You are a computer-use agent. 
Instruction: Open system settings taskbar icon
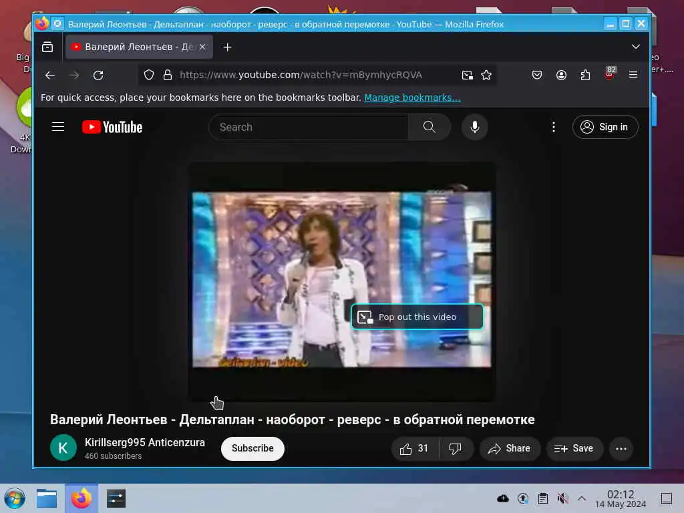tap(116, 498)
